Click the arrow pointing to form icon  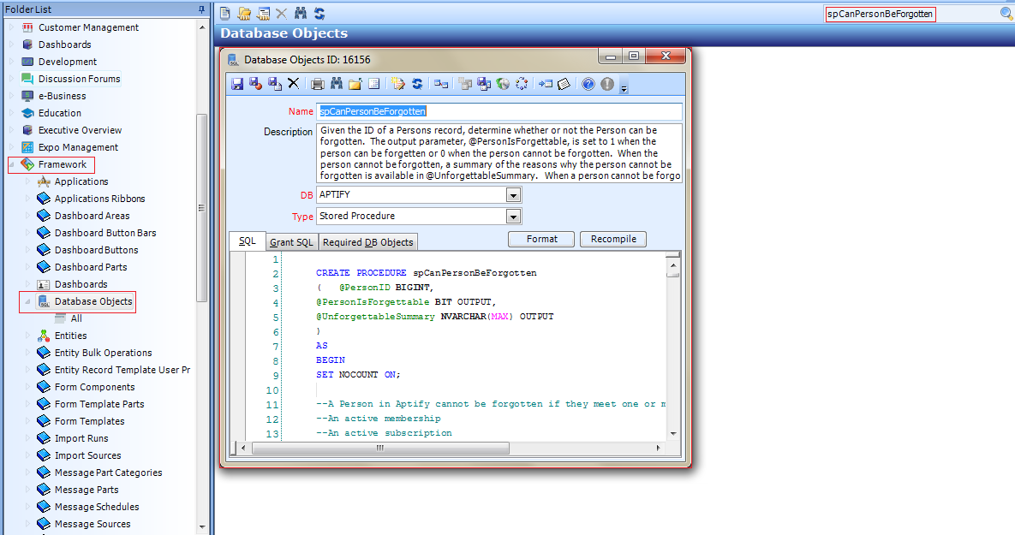[546, 83]
